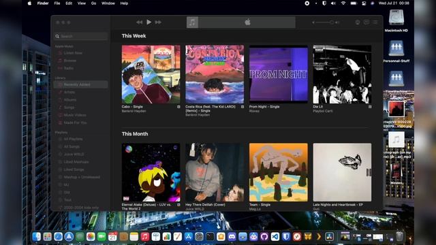Click the Cabo - Single title text
The image size is (436, 245).
tap(132, 107)
